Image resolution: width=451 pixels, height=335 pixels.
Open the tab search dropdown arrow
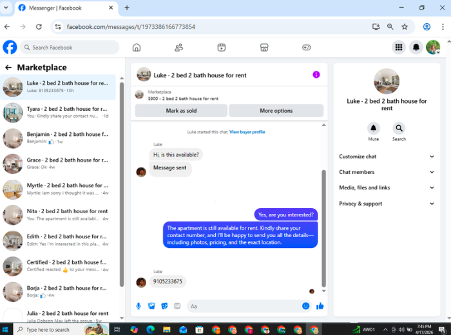tap(6, 8)
